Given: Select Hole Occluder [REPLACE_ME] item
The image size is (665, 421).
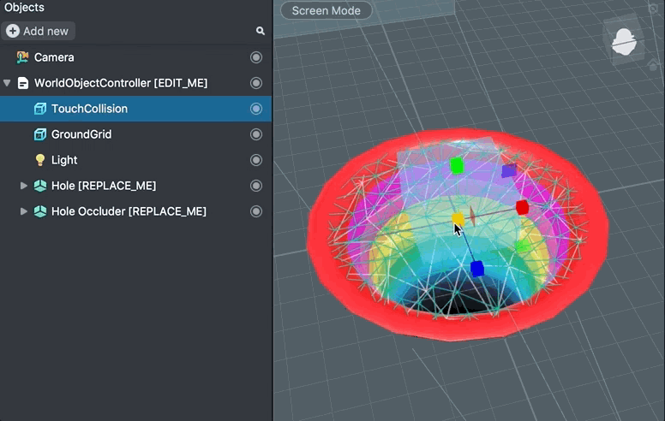Looking at the screenshot, I should [x=129, y=211].
